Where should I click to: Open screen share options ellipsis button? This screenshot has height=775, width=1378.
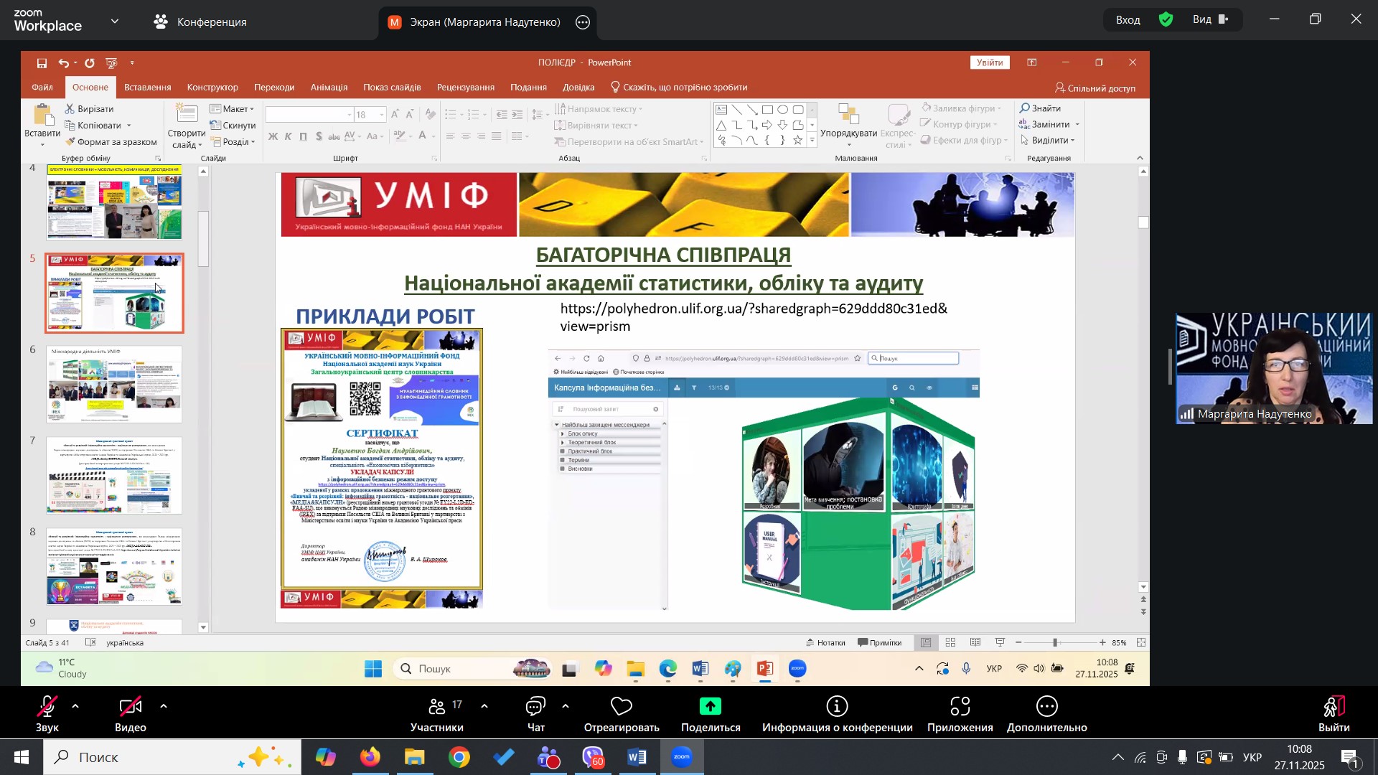(583, 22)
